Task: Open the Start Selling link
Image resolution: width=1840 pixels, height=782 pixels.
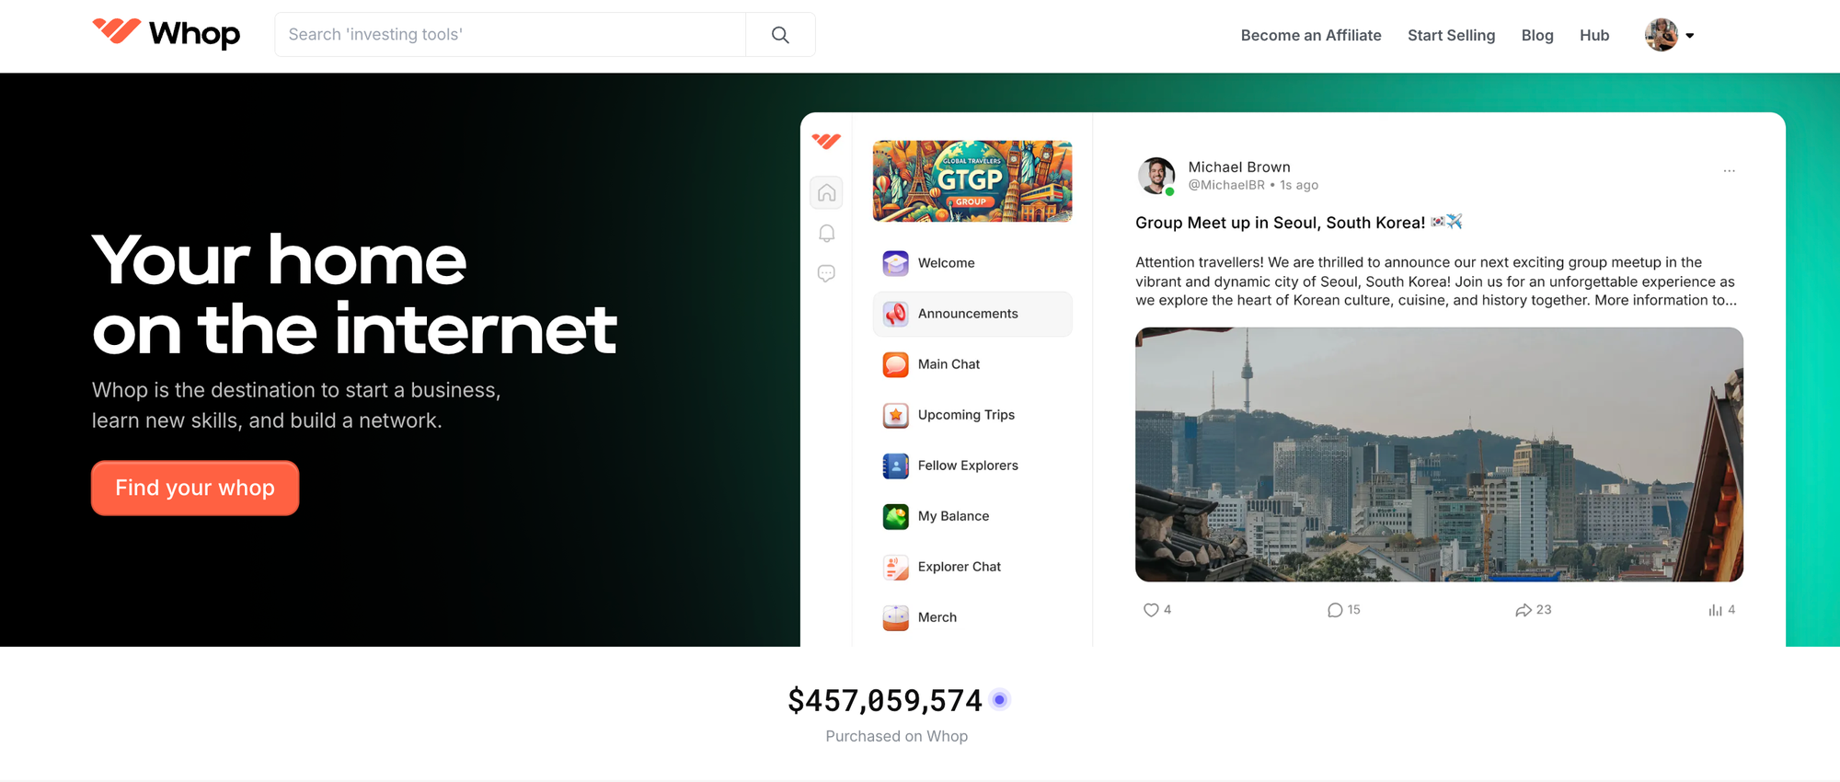Action: point(1451,35)
